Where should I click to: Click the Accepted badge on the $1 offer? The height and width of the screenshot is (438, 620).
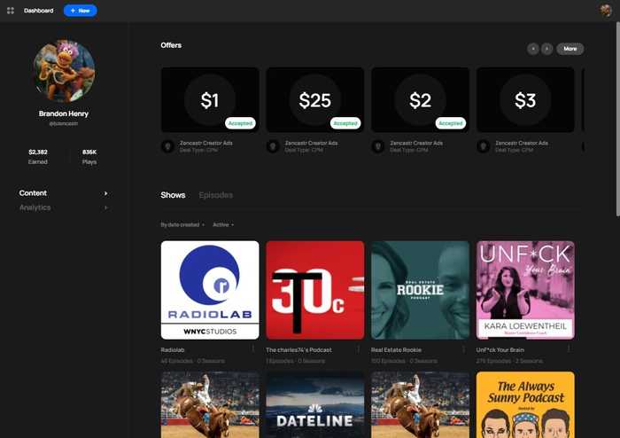coord(240,123)
